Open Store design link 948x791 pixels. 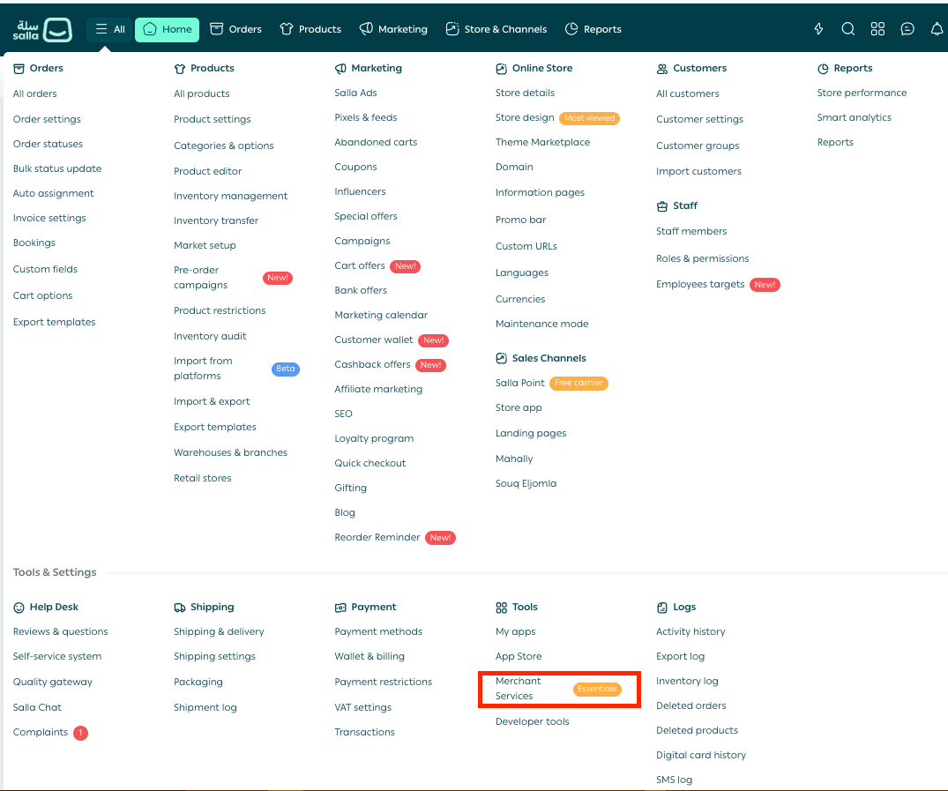525,117
